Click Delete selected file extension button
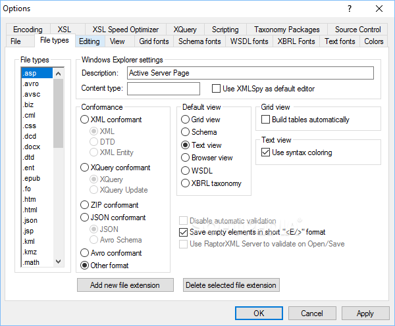Screen dimensions: 395x326 point(231,285)
